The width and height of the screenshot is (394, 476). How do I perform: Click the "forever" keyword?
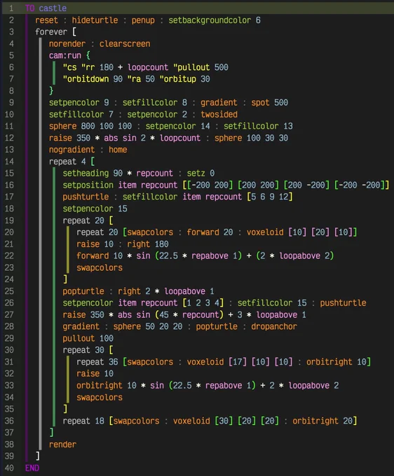51,32
